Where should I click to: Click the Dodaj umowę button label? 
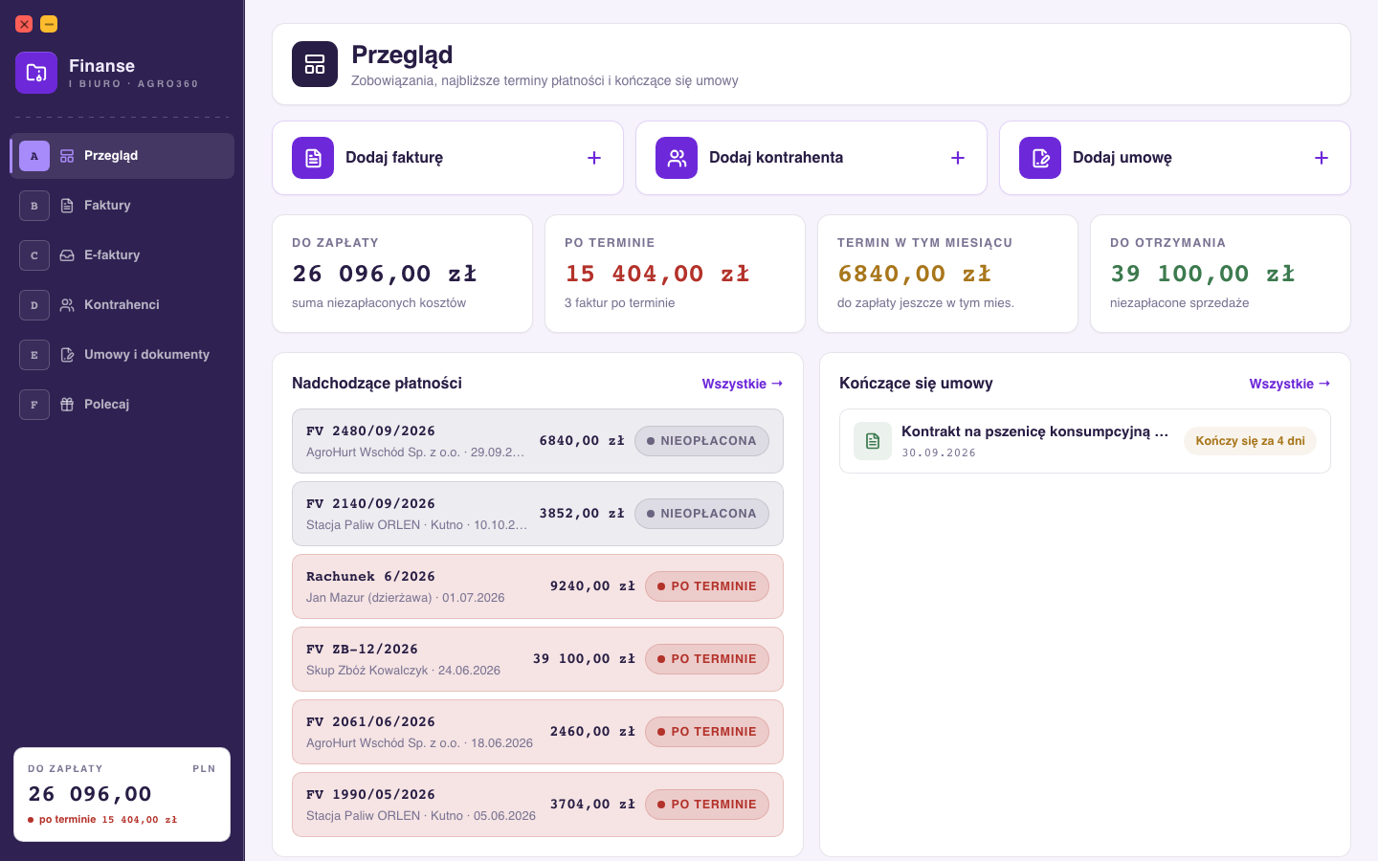pos(1122,158)
